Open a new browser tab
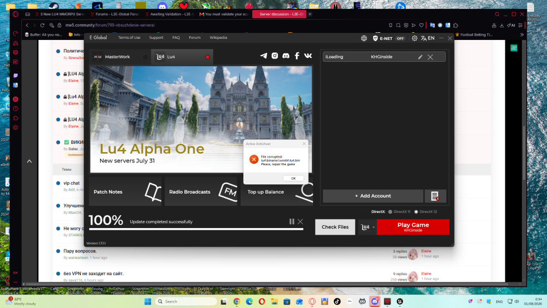The image size is (547, 308). pos(310,14)
